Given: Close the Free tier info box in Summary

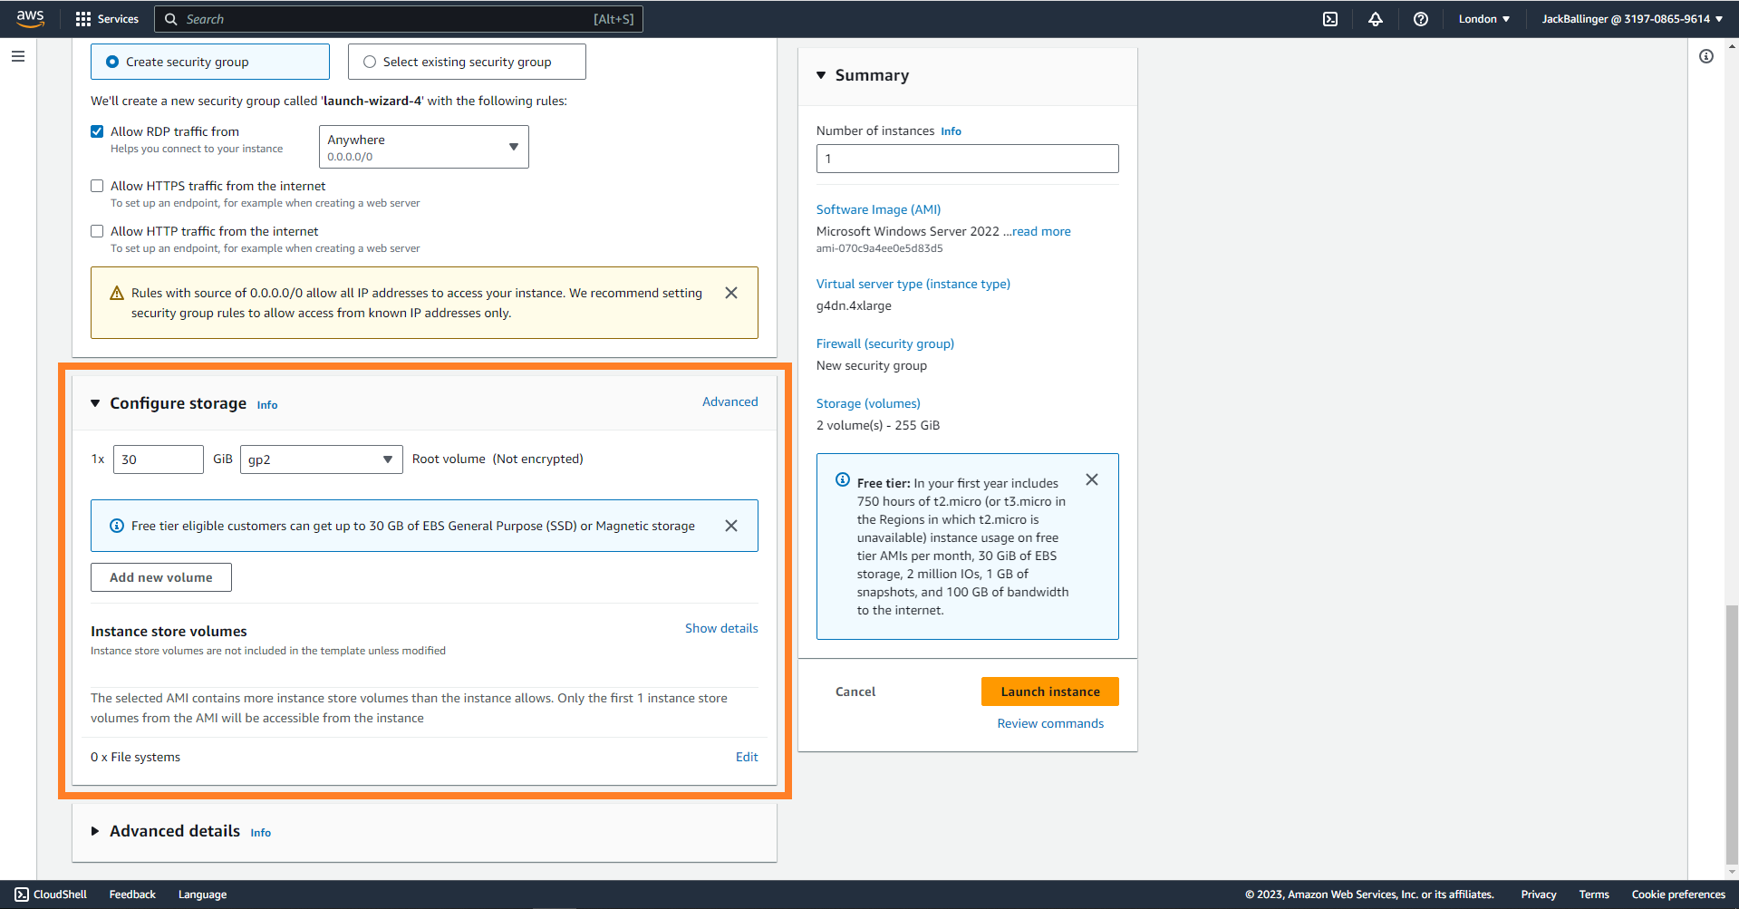Looking at the screenshot, I should [x=1091, y=480].
